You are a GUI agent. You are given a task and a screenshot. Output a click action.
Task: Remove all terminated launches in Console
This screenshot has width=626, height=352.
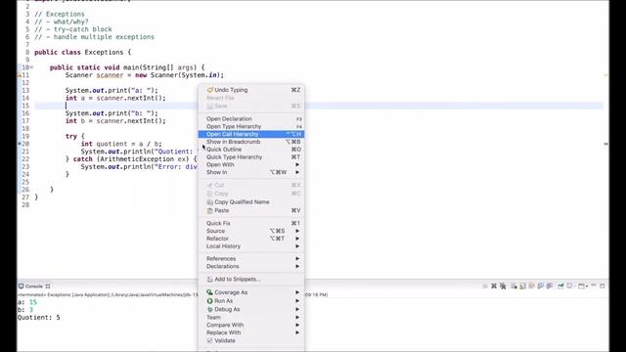click(503, 286)
